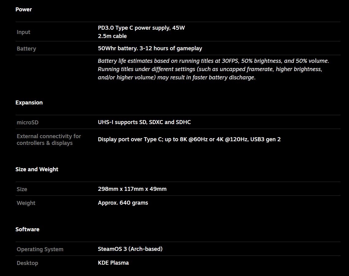Click the 2.5m cable line
349x276 pixels.
point(112,36)
